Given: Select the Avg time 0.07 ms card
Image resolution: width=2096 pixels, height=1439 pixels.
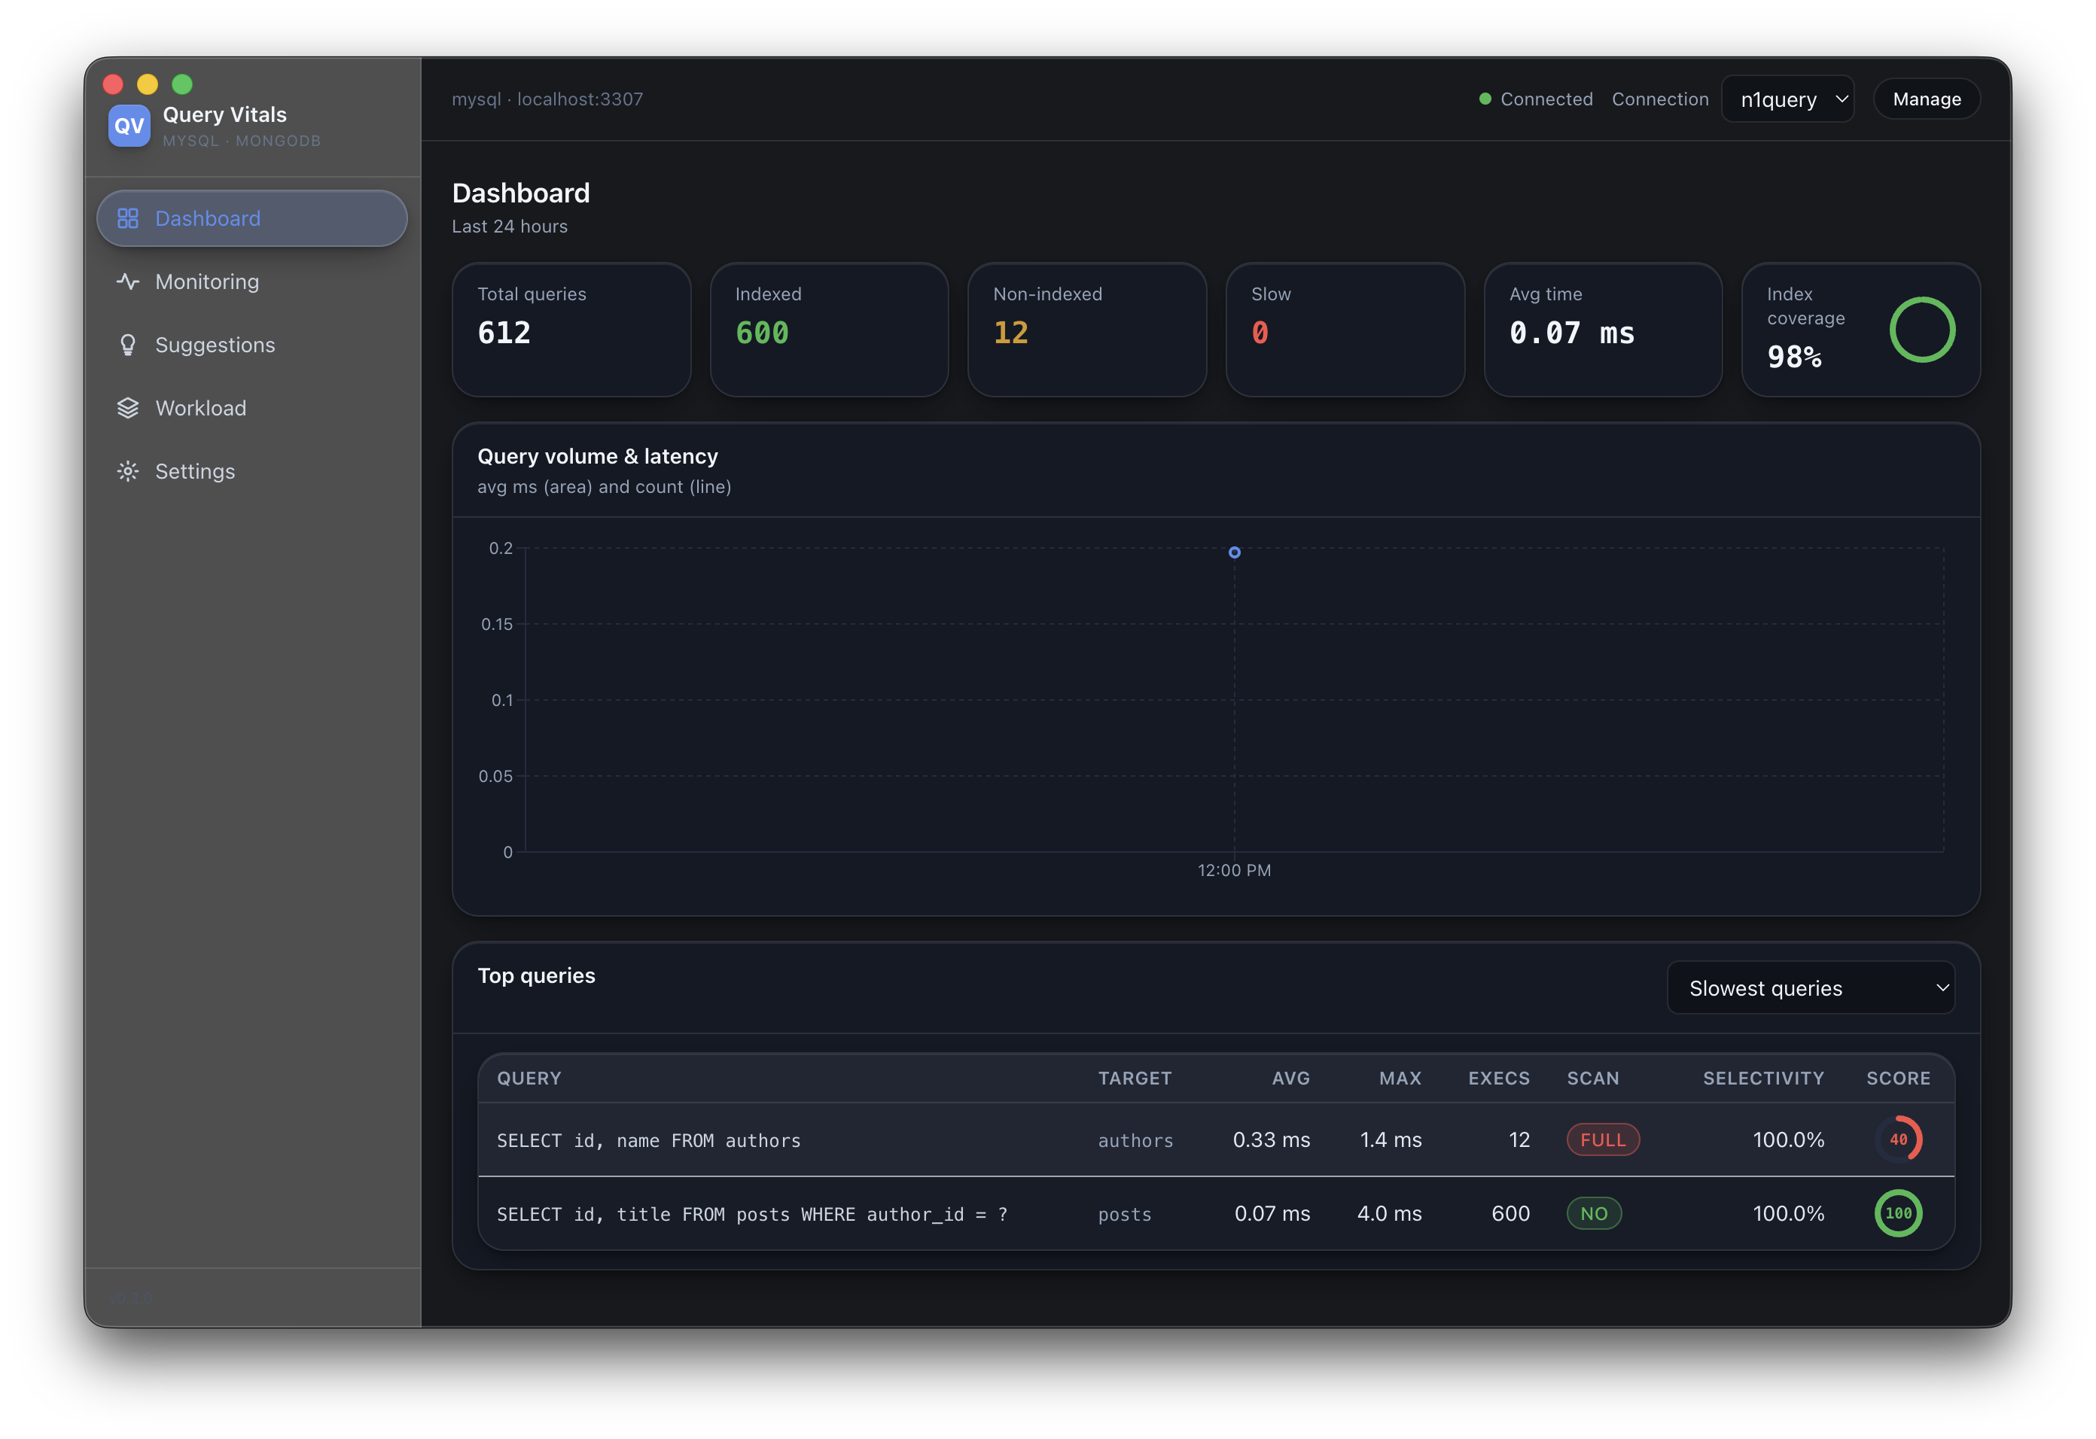Looking at the screenshot, I should click(x=1603, y=329).
